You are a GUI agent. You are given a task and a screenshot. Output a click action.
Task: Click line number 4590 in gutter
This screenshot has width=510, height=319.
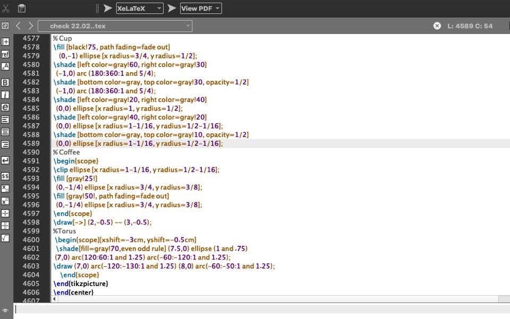tap(31, 152)
